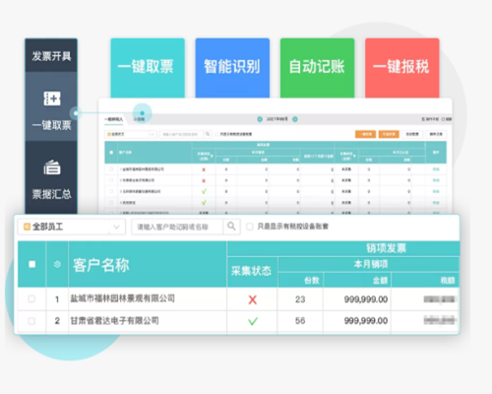492x394 pixels.
Task: Enable 只显示有税控设备账套 in enlarged panel
Action: 250,227
